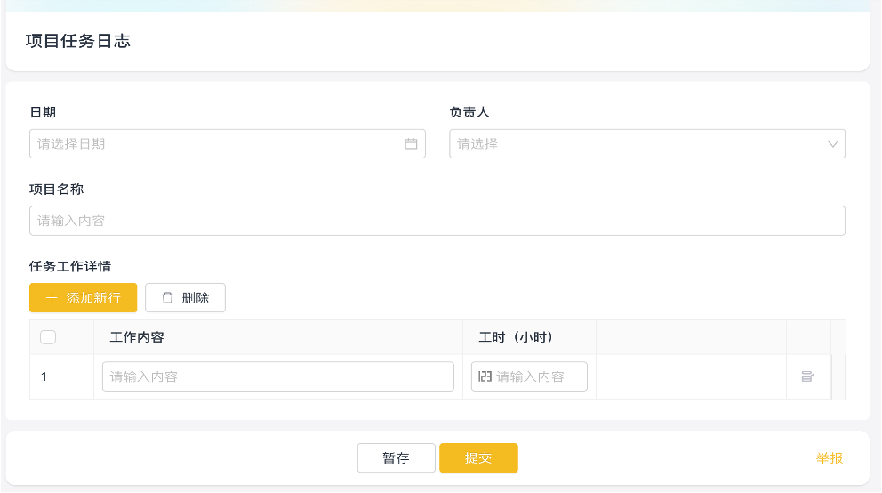The width and height of the screenshot is (882, 493).
Task: Click the row action icon in row 1
Action: (807, 376)
